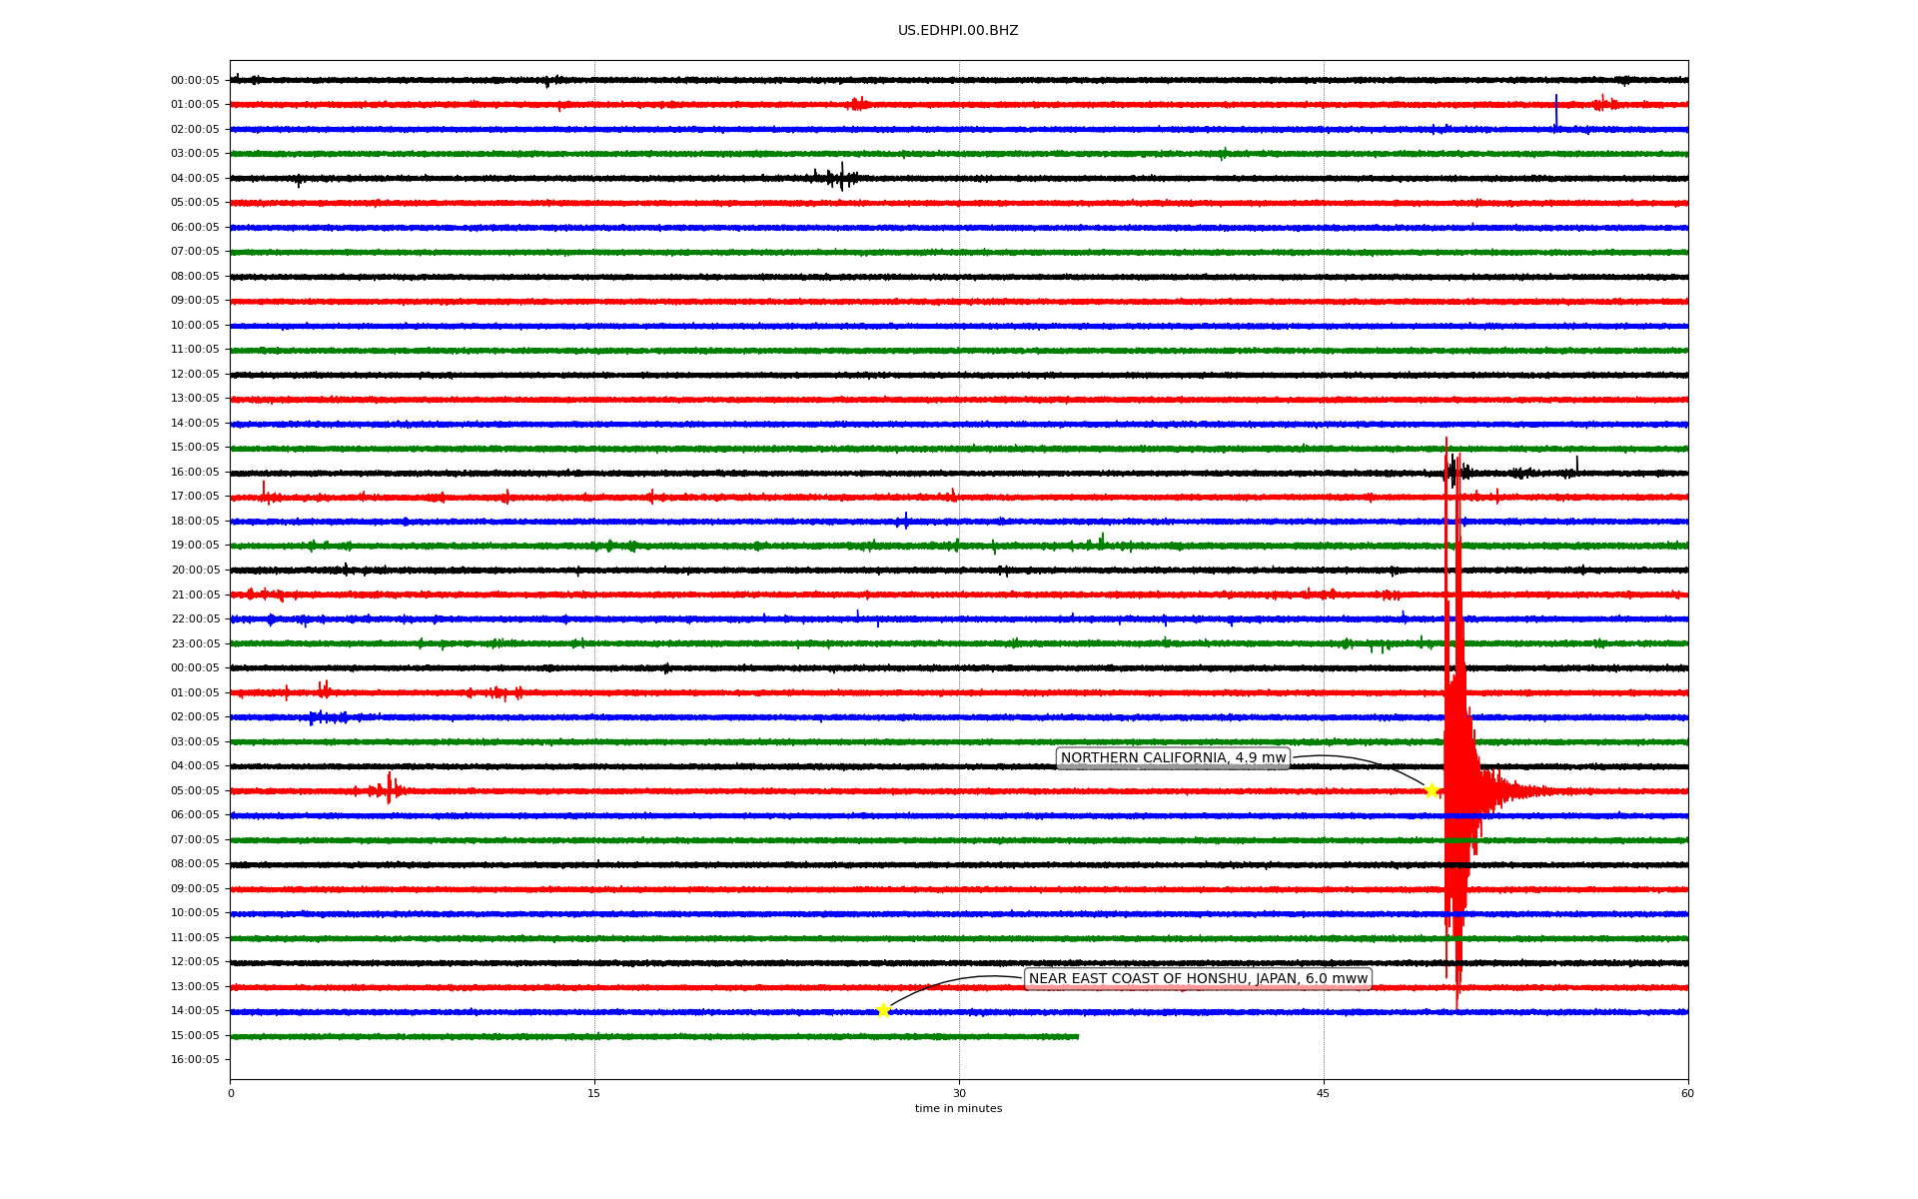Click the yellow star marking Northern California quake

[x=1432, y=790]
